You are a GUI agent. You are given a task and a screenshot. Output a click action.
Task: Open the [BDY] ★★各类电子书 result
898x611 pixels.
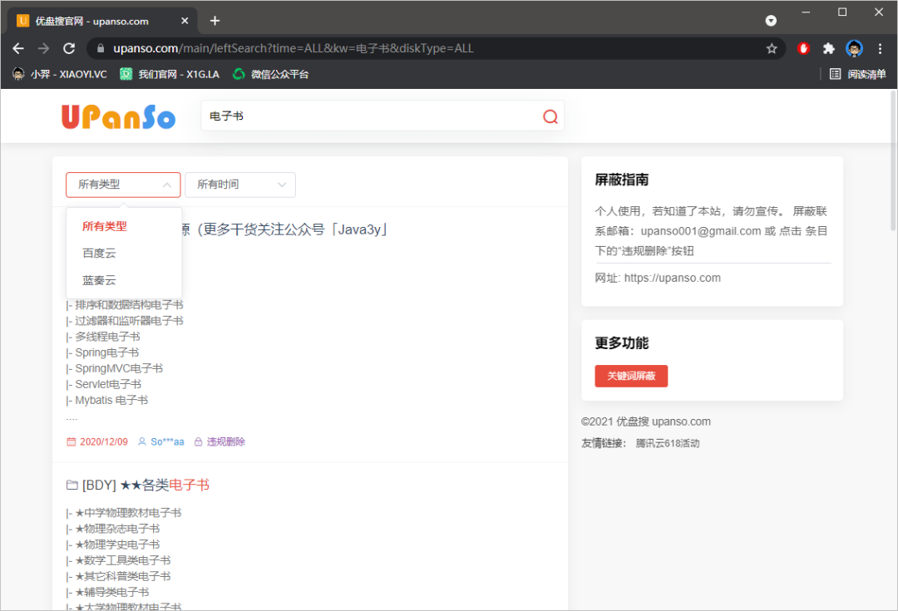click(146, 485)
